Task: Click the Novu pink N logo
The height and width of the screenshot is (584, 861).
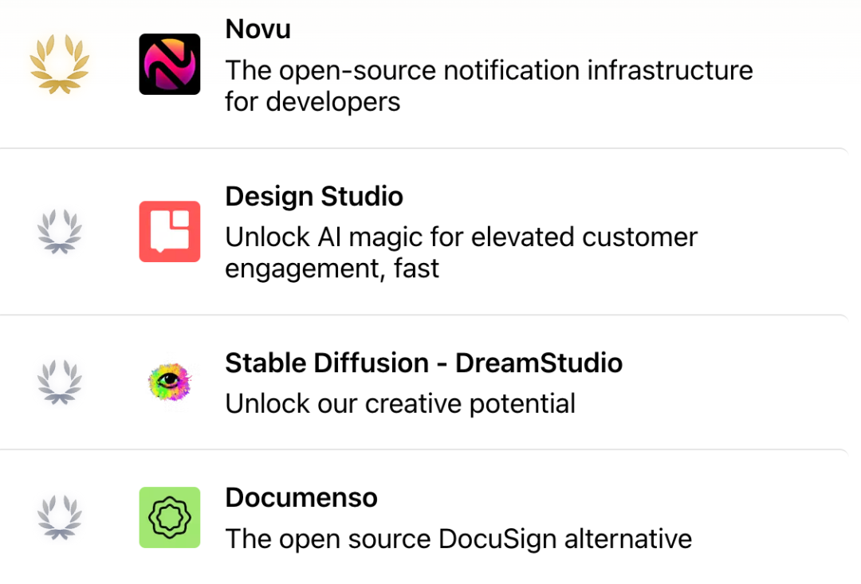Action: point(169,65)
